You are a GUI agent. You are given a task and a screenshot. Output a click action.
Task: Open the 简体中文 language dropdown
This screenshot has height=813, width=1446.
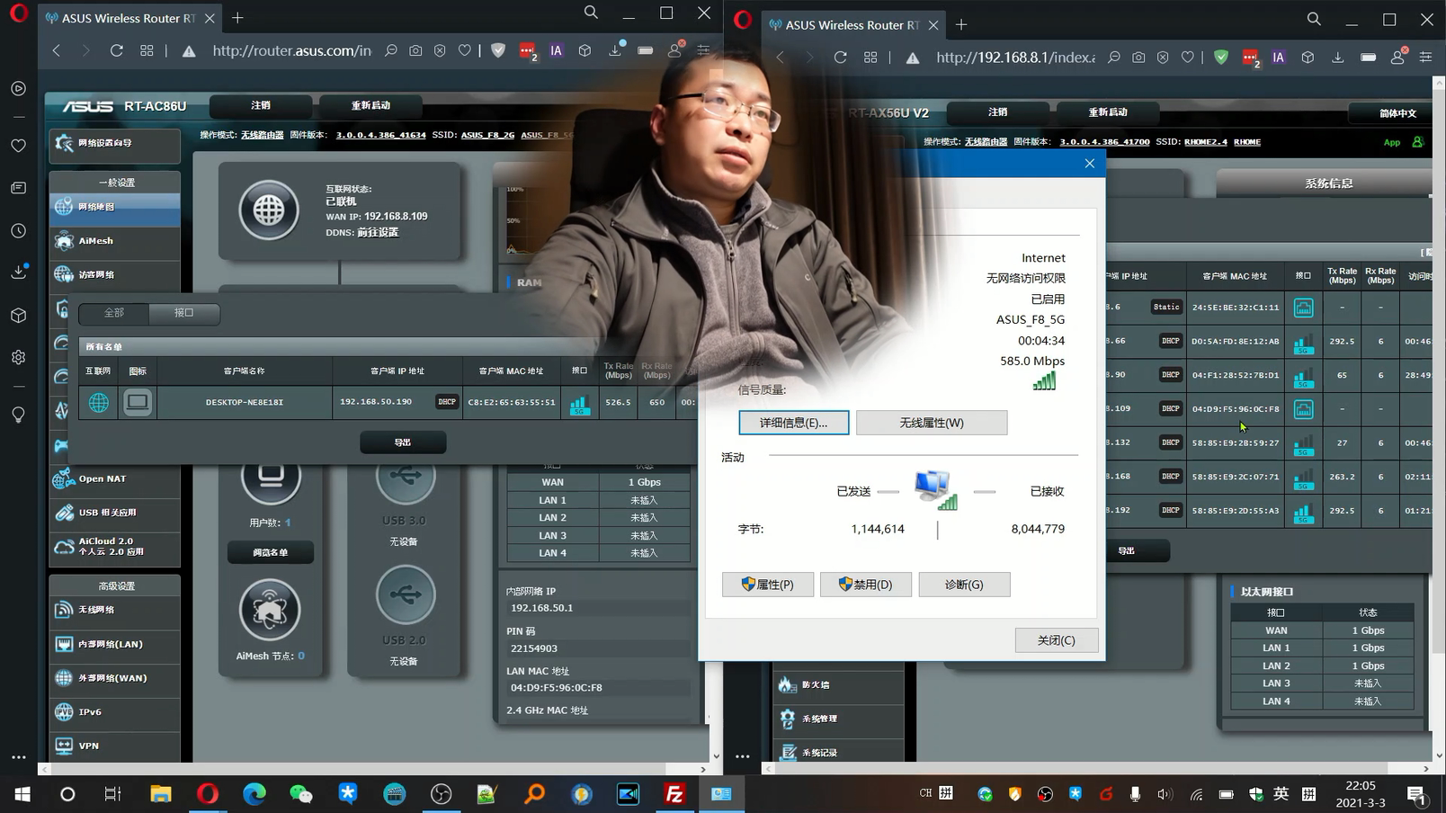point(1397,113)
